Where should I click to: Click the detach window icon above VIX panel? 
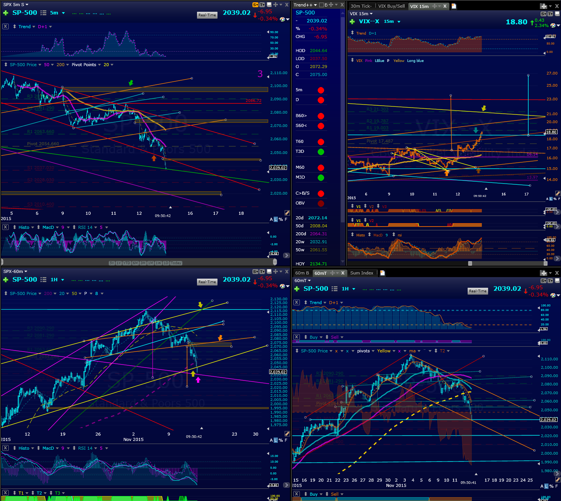tap(544, 6)
